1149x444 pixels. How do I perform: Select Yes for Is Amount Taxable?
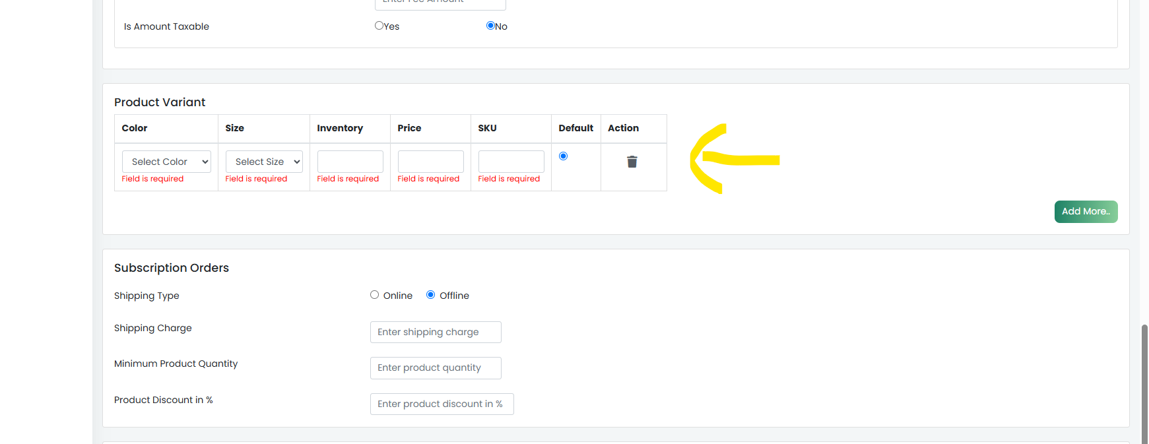[379, 26]
